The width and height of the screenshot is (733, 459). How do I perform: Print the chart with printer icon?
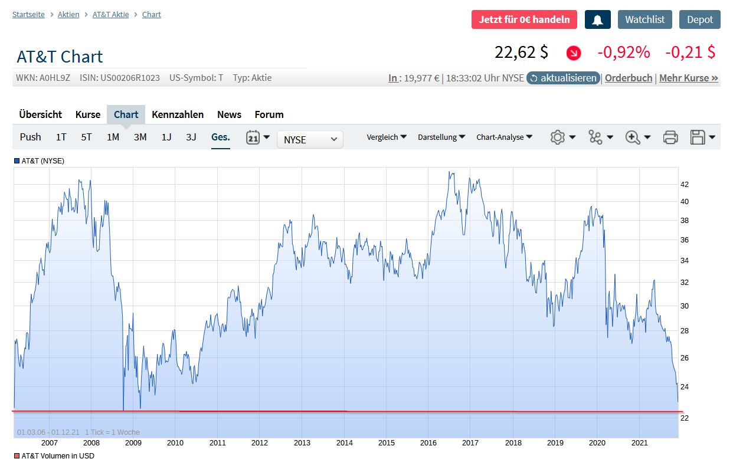(670, 137)
